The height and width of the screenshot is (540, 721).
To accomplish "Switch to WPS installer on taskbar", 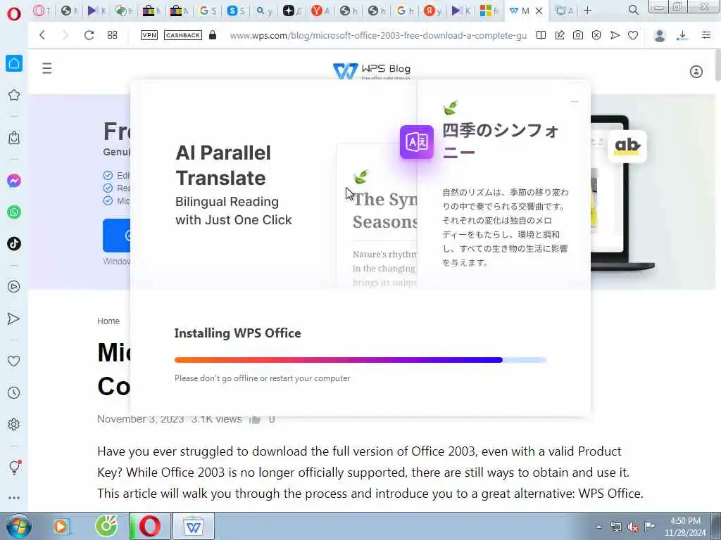I will pos(193,526).
